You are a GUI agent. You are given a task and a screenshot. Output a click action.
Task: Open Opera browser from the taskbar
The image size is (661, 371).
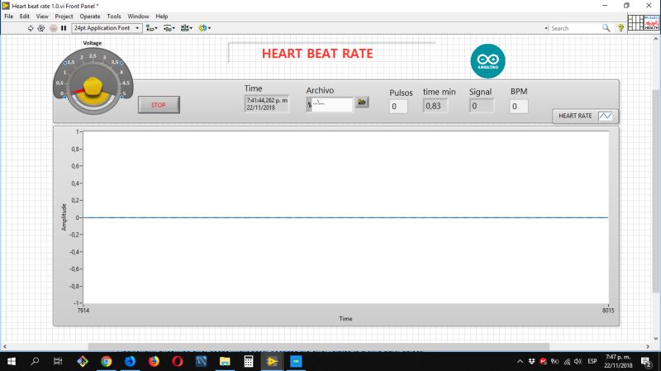pyautogui.click(x=178, y=361)
